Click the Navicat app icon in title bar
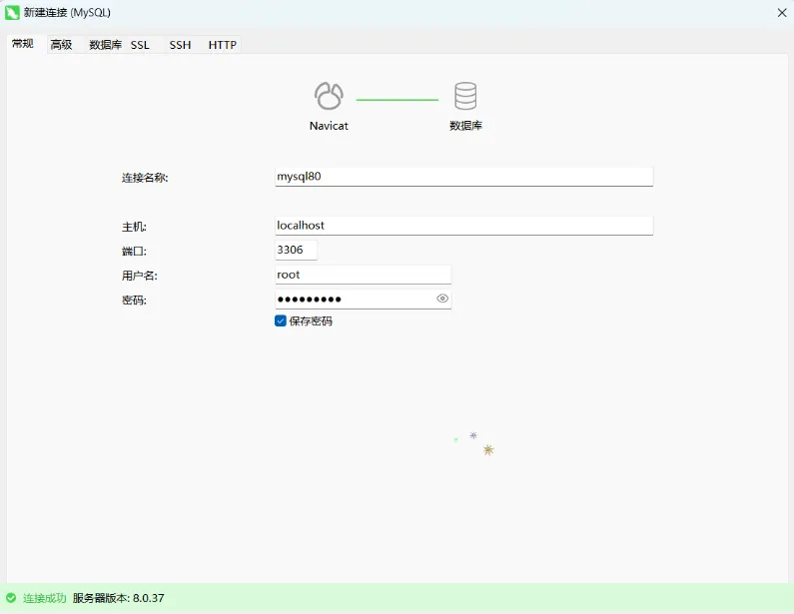This screenshot has width=794, height=614. click(12, 13)
